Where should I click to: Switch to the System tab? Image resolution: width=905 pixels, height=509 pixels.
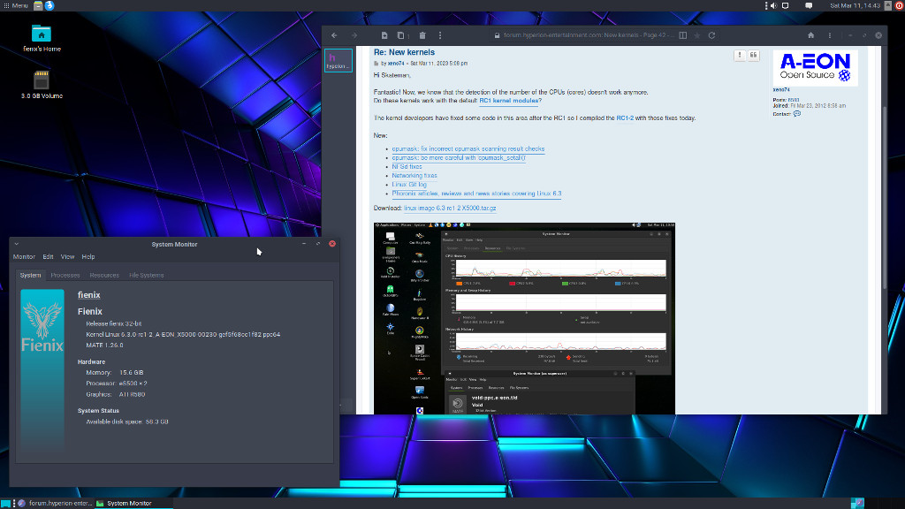(x=31, y=276)
